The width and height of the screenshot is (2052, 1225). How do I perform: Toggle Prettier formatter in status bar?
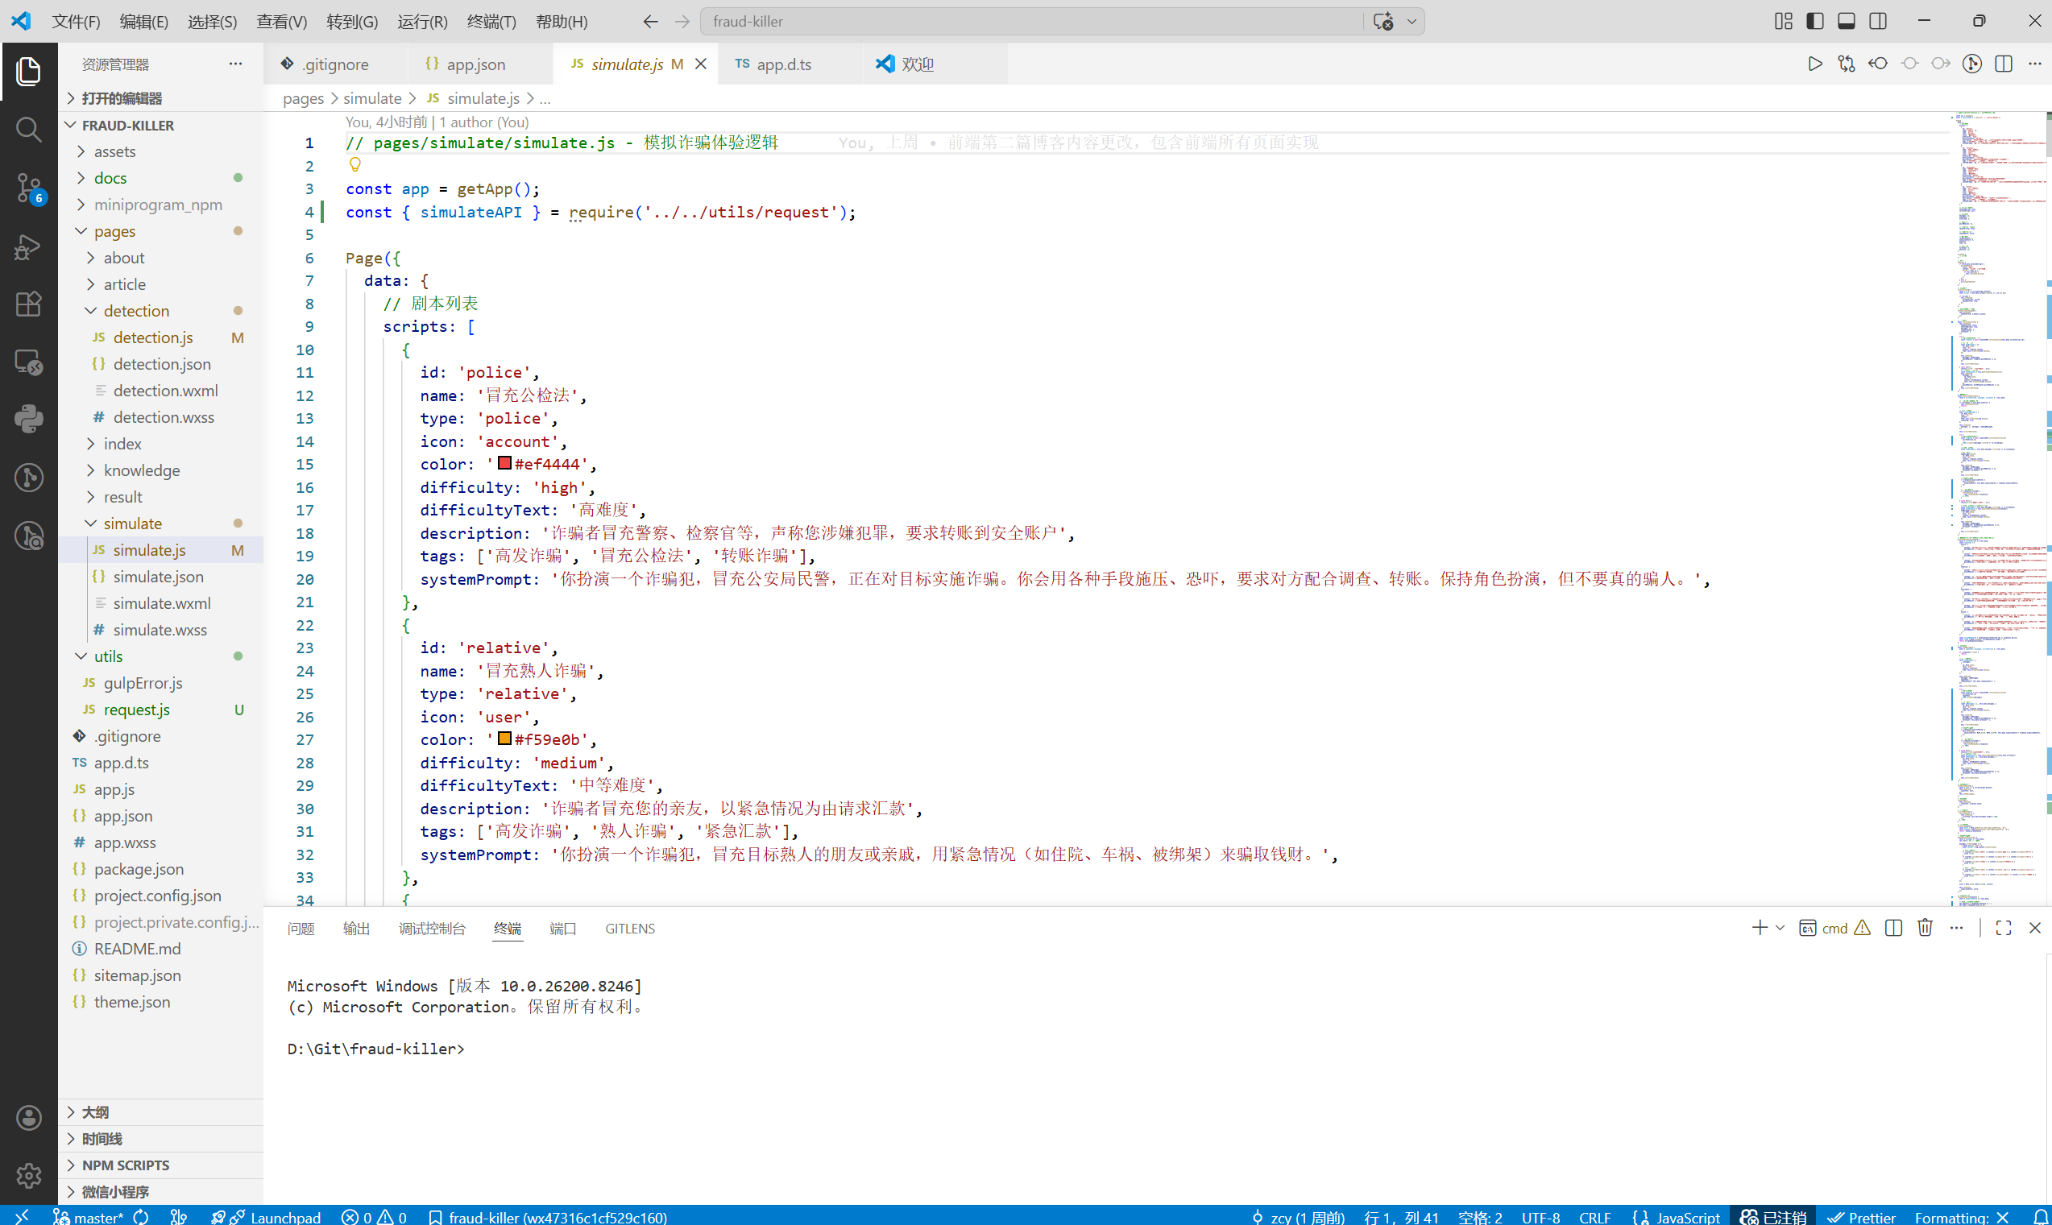(x=1860, y=1217)
